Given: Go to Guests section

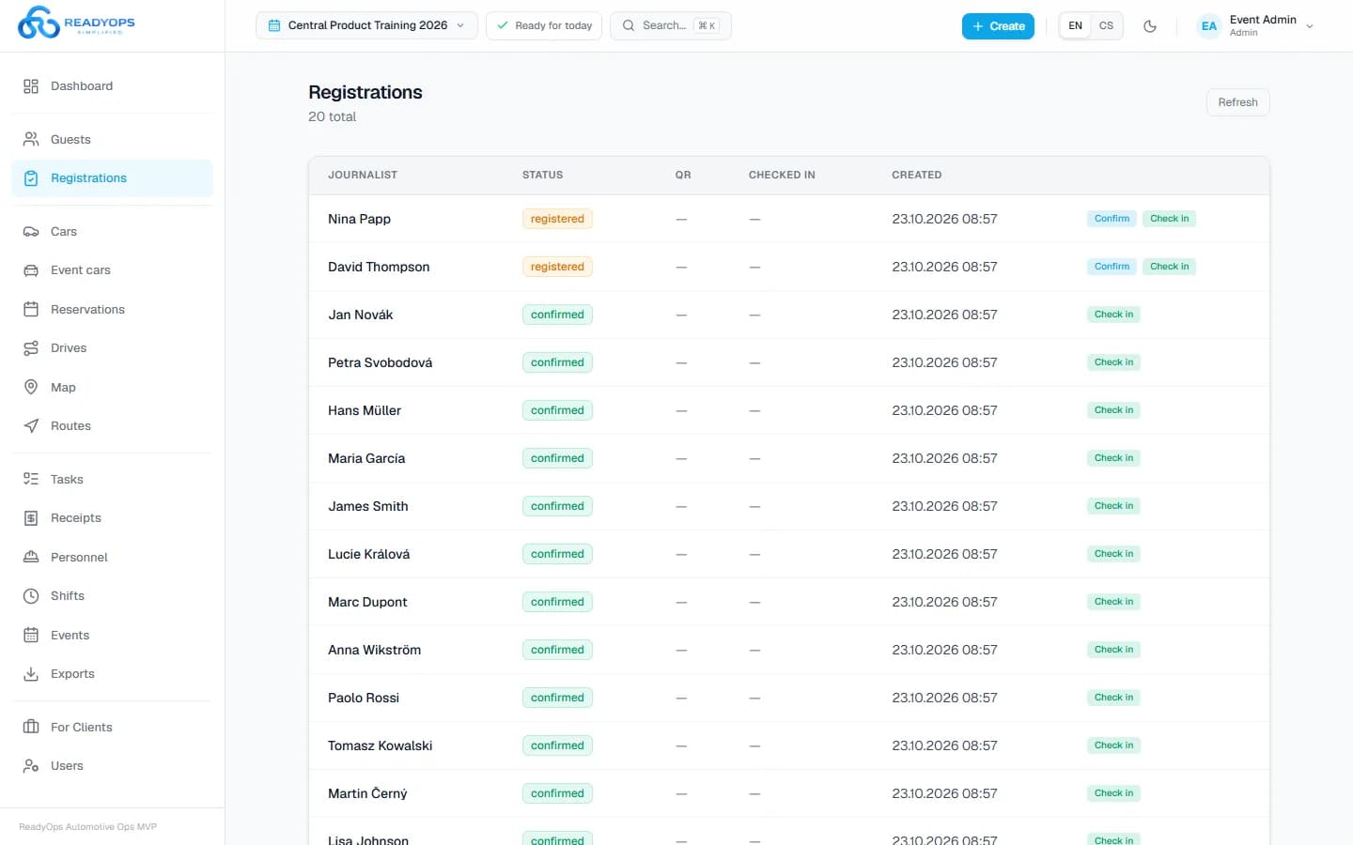Looking at the screenshot, I should (113, 139).
